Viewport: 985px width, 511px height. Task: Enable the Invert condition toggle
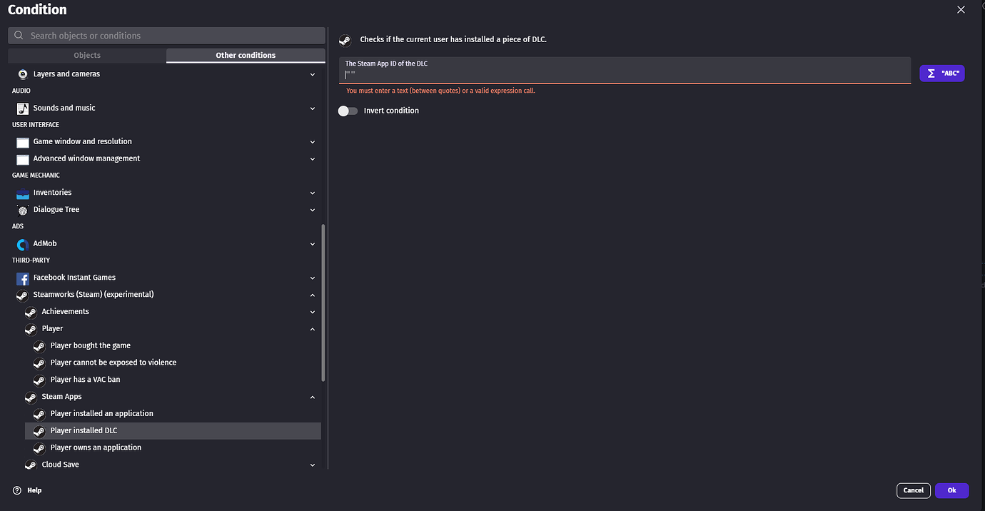(348, 111)
